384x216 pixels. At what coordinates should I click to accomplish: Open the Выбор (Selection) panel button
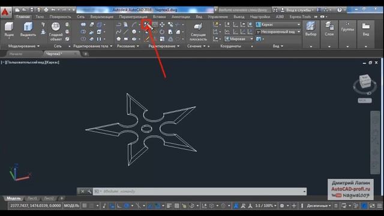click(x=311, y=29)
